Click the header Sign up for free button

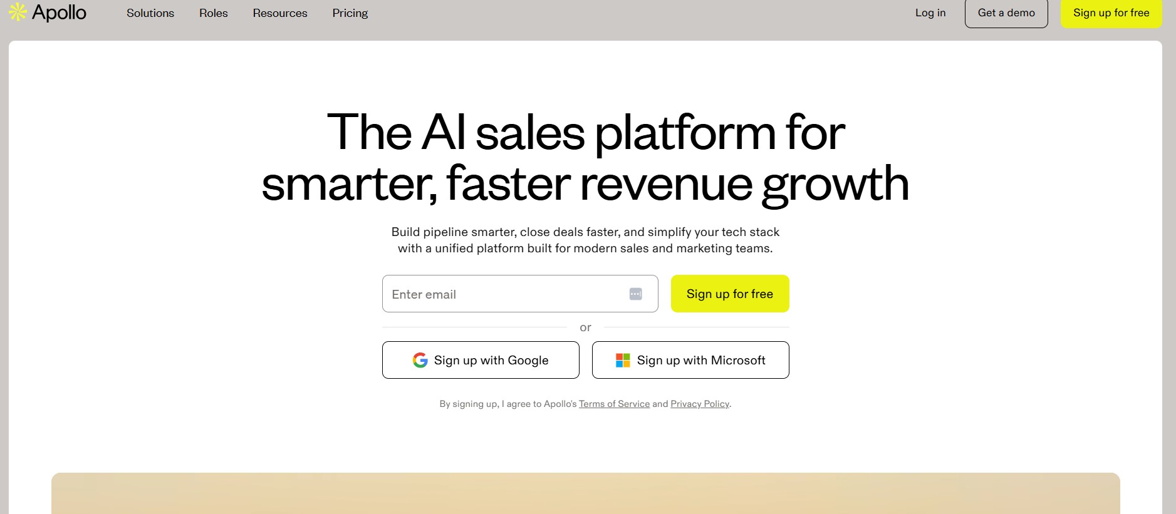(1111, 13)
